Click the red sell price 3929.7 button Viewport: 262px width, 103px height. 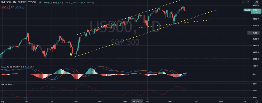point(5,7)
